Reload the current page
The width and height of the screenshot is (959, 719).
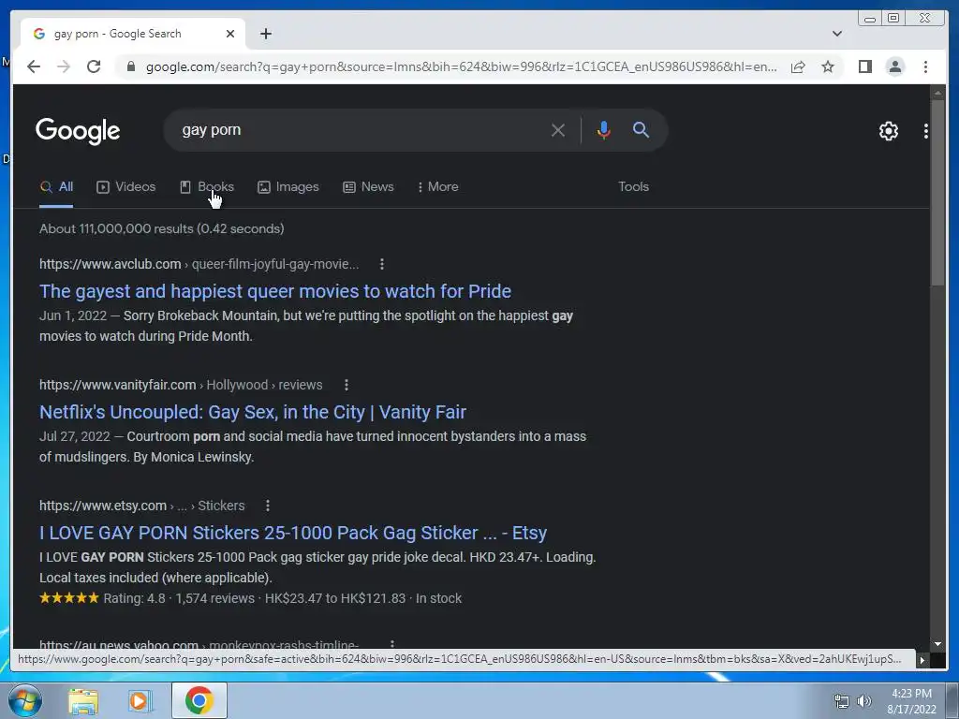94,66
